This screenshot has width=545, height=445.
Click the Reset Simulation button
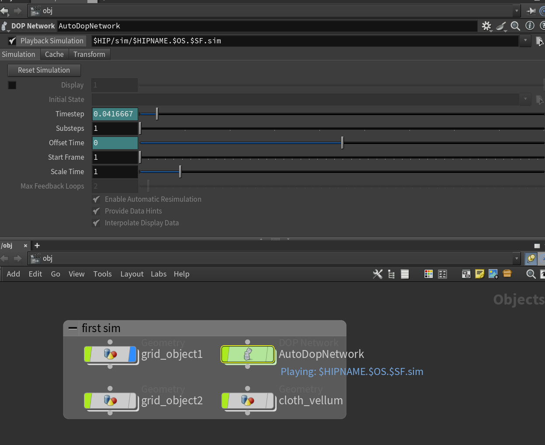[44, 70]
